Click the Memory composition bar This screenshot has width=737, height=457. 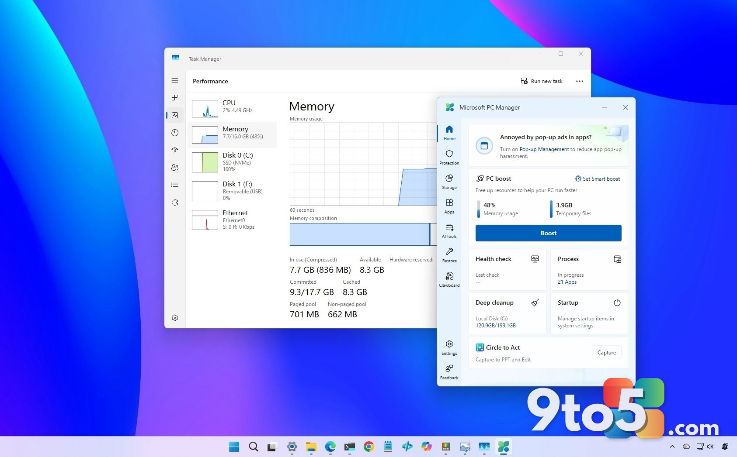click(363, 234)
